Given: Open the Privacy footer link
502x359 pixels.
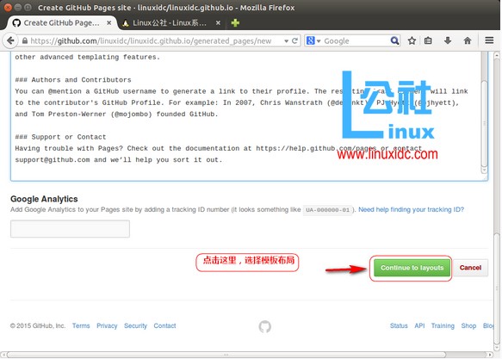Looking at the screenshot, I should [107, 325].
